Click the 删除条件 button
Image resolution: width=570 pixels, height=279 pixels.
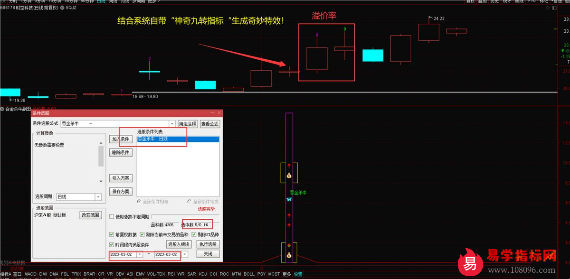pos(121,153)
